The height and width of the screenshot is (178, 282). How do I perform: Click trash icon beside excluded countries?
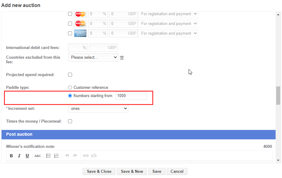(x=122, y=58)
